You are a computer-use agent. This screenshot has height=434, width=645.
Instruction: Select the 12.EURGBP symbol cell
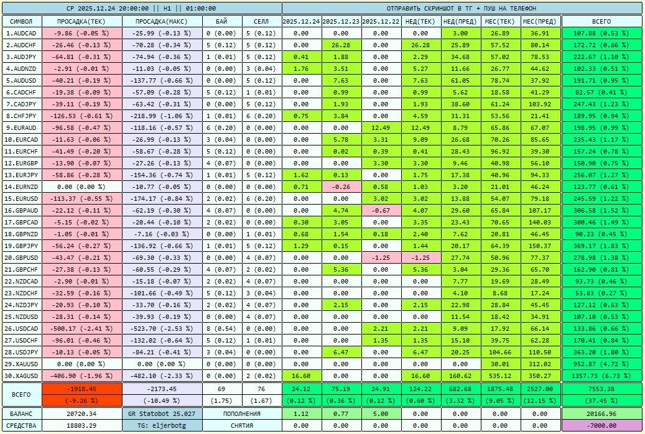pyautogui.click(x=21, y=164)
